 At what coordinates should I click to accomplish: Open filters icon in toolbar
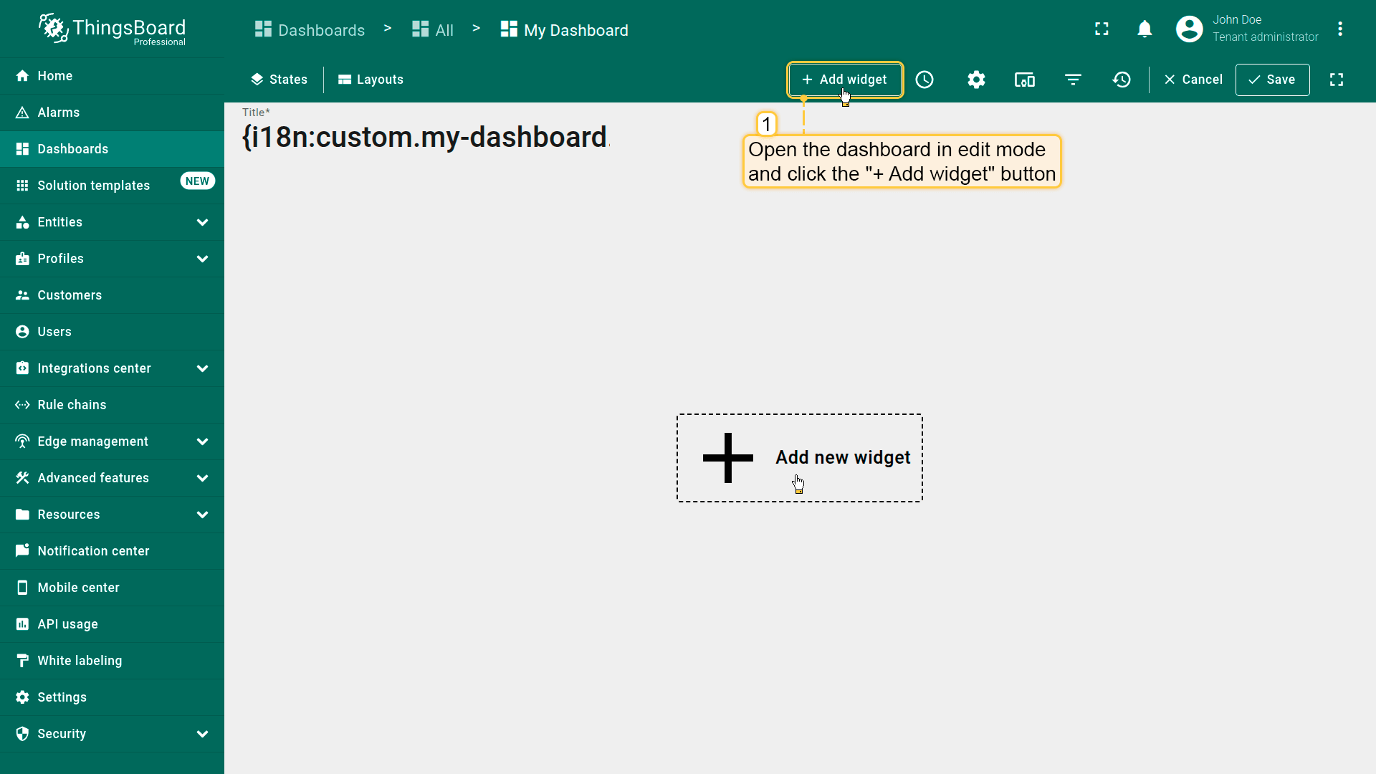(x=1073, y=80)
